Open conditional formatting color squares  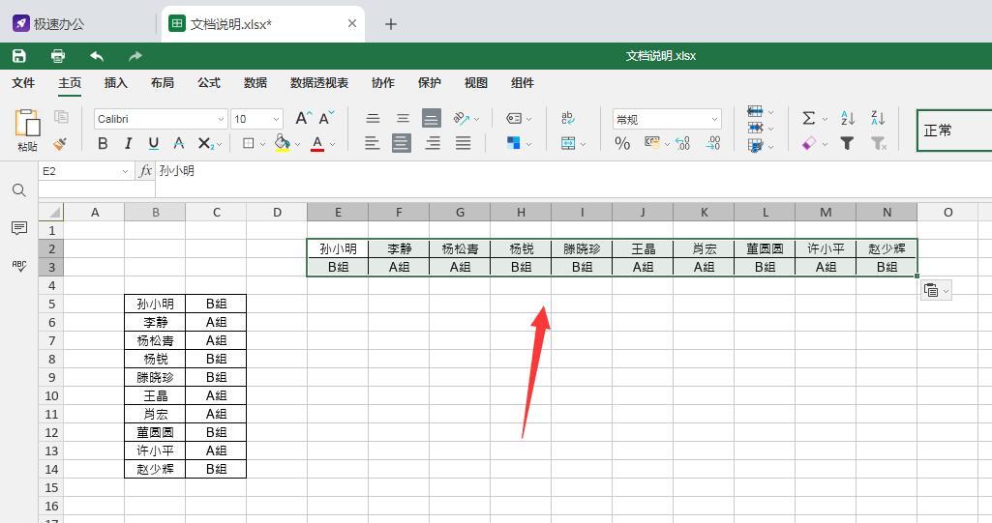coord(513,143)
